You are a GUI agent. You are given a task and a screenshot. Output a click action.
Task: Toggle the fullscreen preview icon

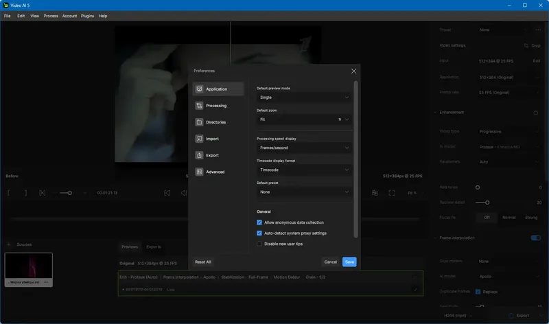(x=392, y=193)
